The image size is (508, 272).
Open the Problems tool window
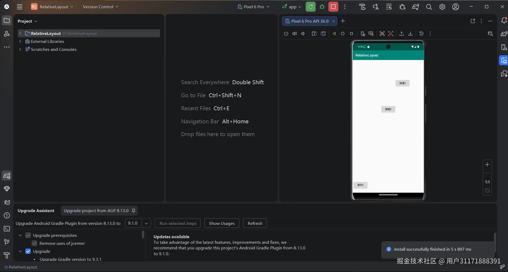[7, 216]
